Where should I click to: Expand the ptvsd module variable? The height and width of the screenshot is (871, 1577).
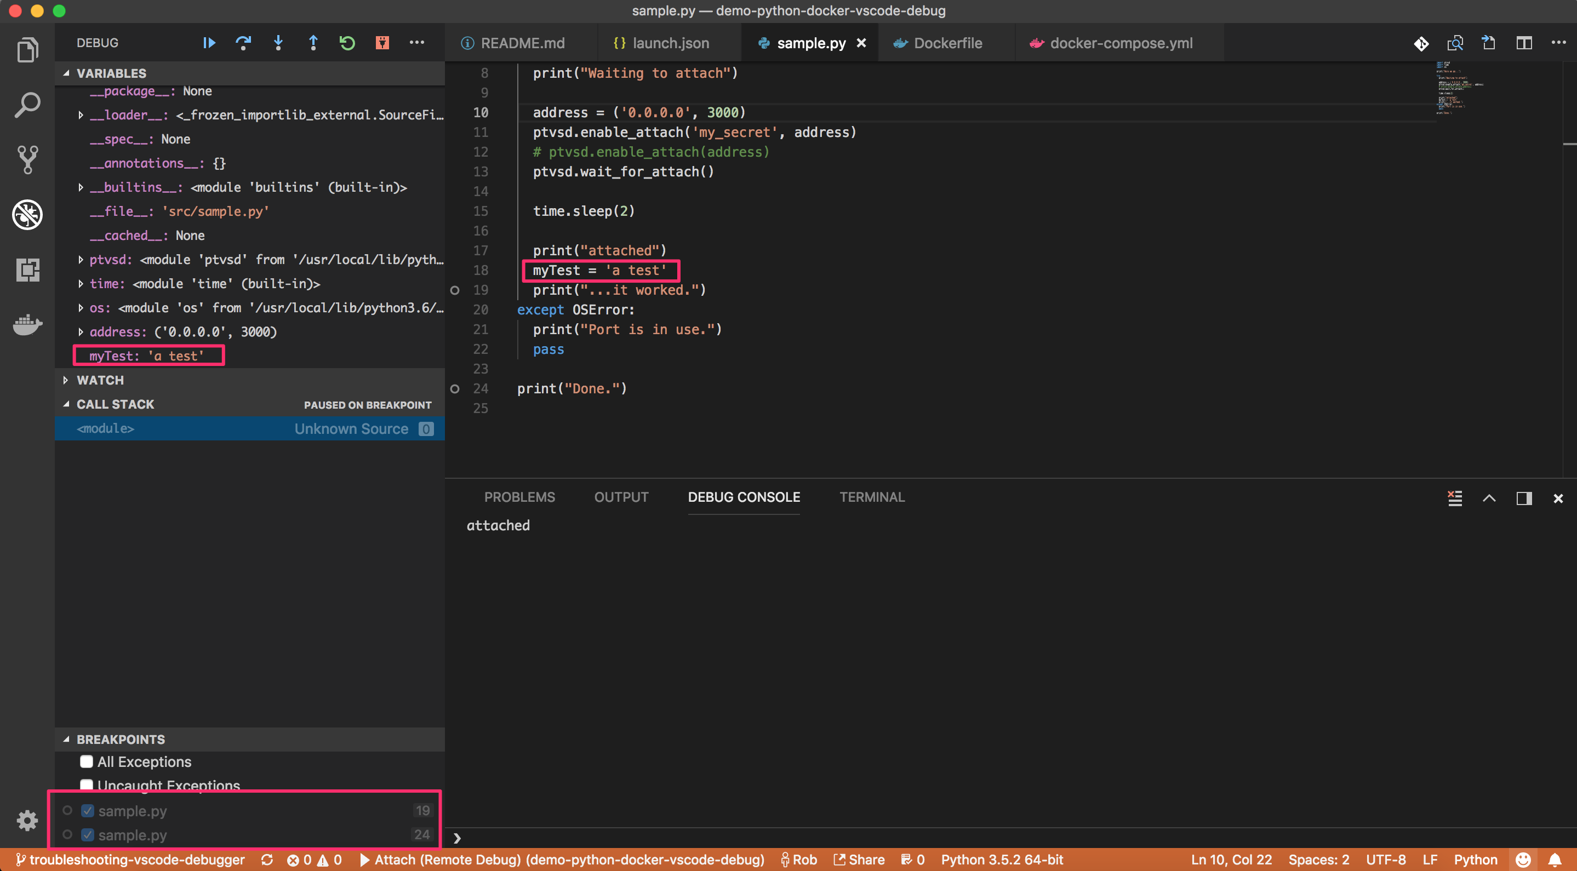[x=80, y=260]
